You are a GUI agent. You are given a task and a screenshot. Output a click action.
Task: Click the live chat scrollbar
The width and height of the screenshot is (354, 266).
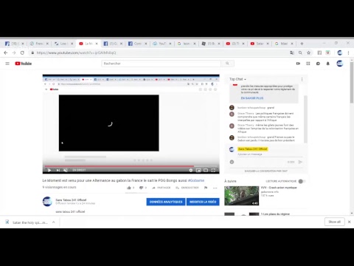[x=305, y=120]
